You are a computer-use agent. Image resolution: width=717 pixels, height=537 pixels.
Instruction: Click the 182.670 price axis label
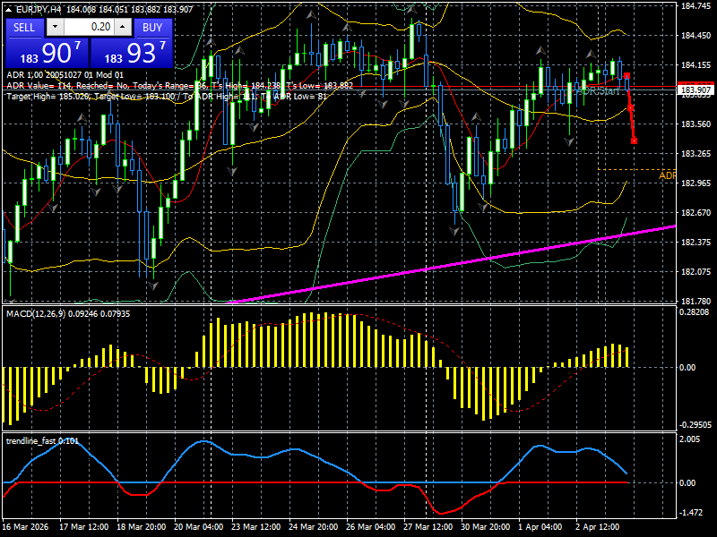696,213
